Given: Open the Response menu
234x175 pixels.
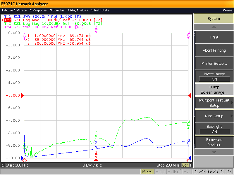Looking at the screenshot, I should tap(38, 10).
